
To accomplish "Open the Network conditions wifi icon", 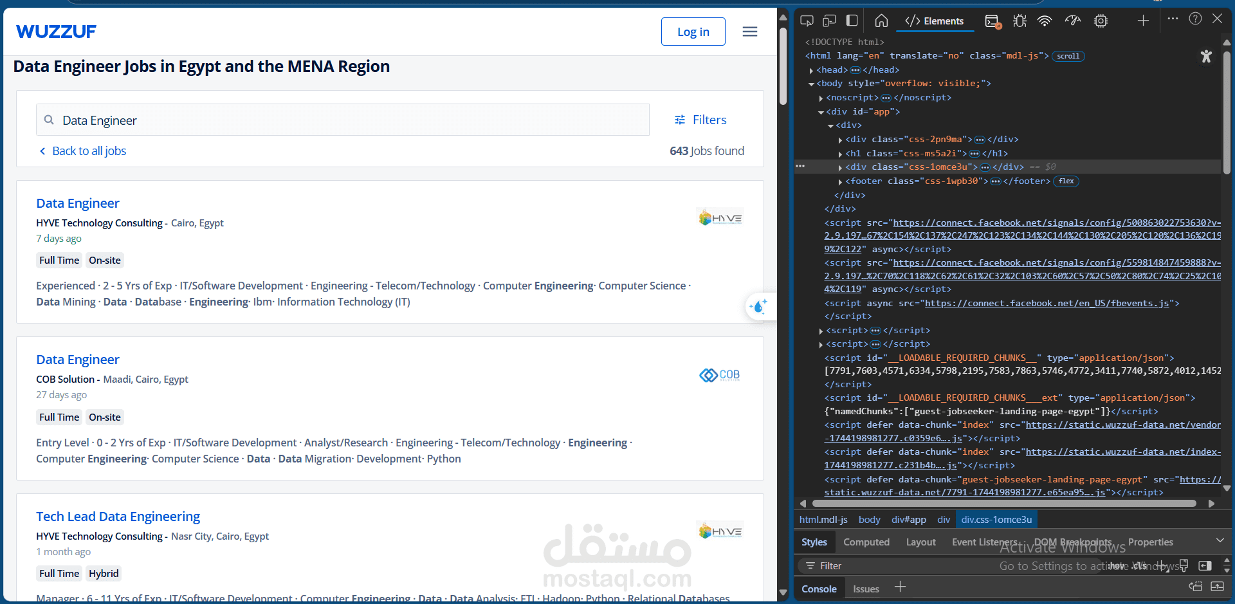I will [x=1044, y=21].
